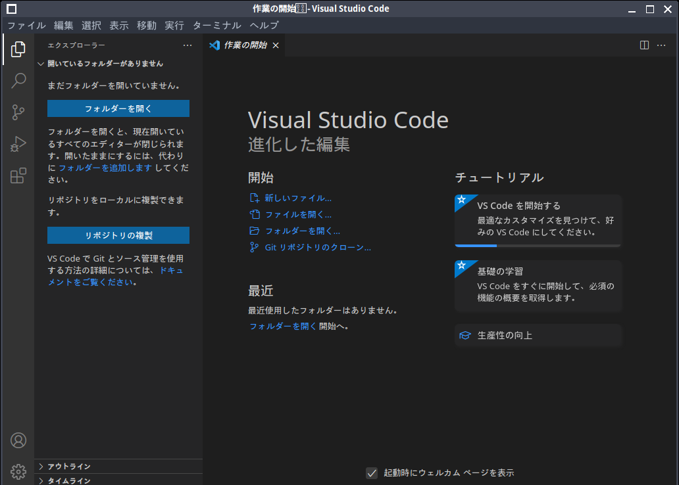The width and height of the screenshot is (679, 485).
Task: Click the progress bar under VS Code を開始する
Action: tap(538, 245)
